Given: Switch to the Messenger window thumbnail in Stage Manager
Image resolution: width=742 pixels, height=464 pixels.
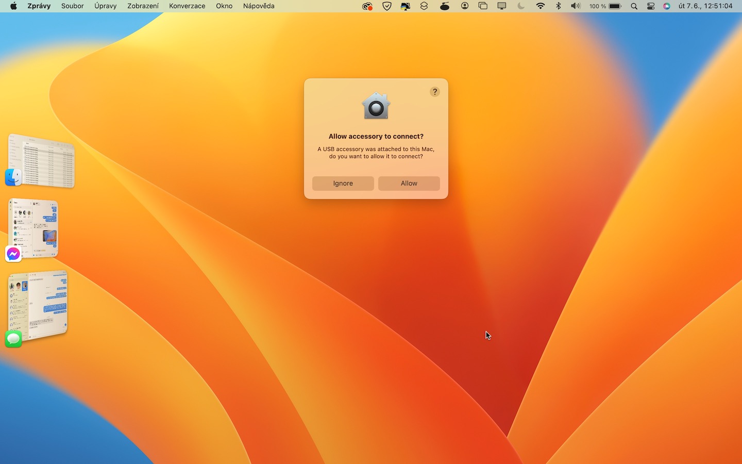Looking at the screenshot, I should pos(34,228).
